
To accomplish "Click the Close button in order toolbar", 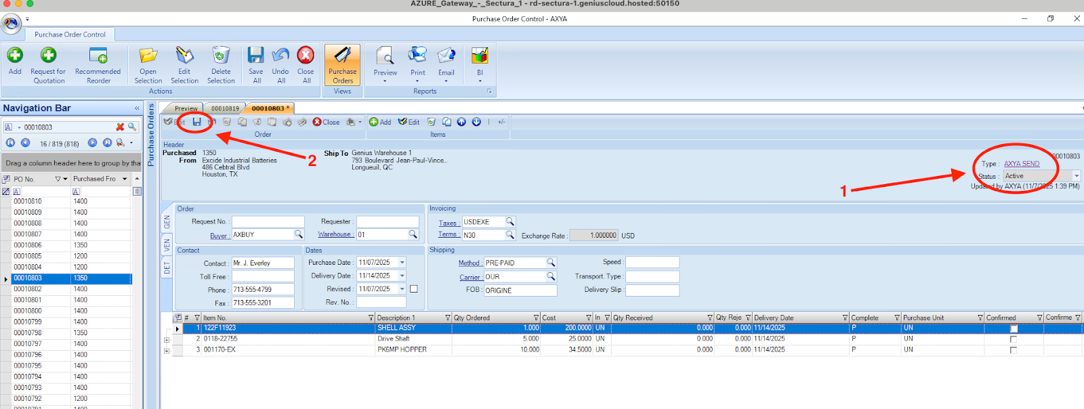I will click(x=327, y=122).
